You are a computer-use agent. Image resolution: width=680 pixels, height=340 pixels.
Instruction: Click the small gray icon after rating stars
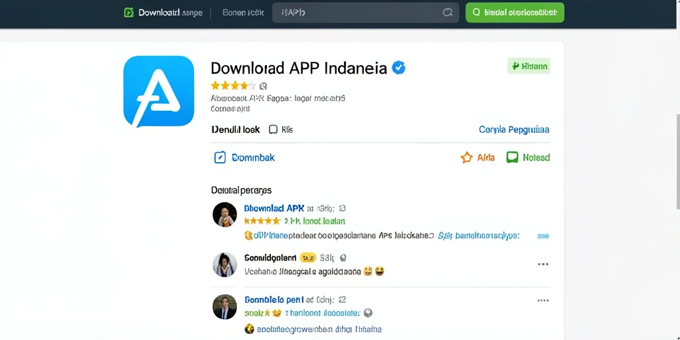pyautogui.click(x=263, y=86)
